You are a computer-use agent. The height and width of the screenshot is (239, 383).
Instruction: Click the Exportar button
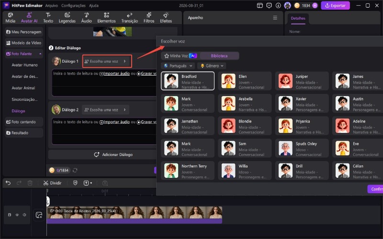click(x=336, y=5)
